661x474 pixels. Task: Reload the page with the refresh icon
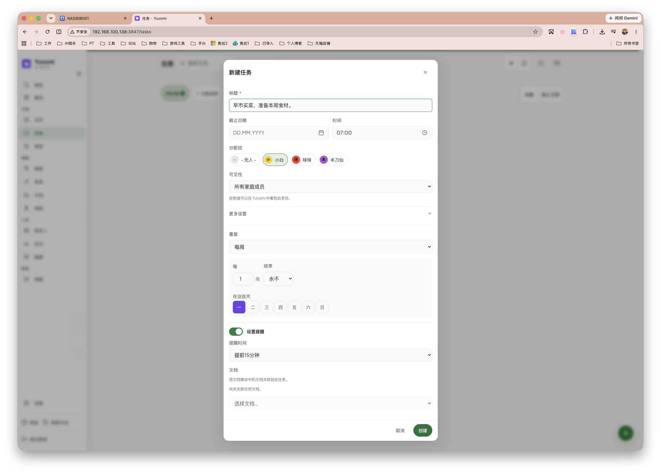48,32
